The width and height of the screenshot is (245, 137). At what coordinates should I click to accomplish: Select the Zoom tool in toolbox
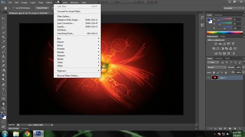coord(3,108)
